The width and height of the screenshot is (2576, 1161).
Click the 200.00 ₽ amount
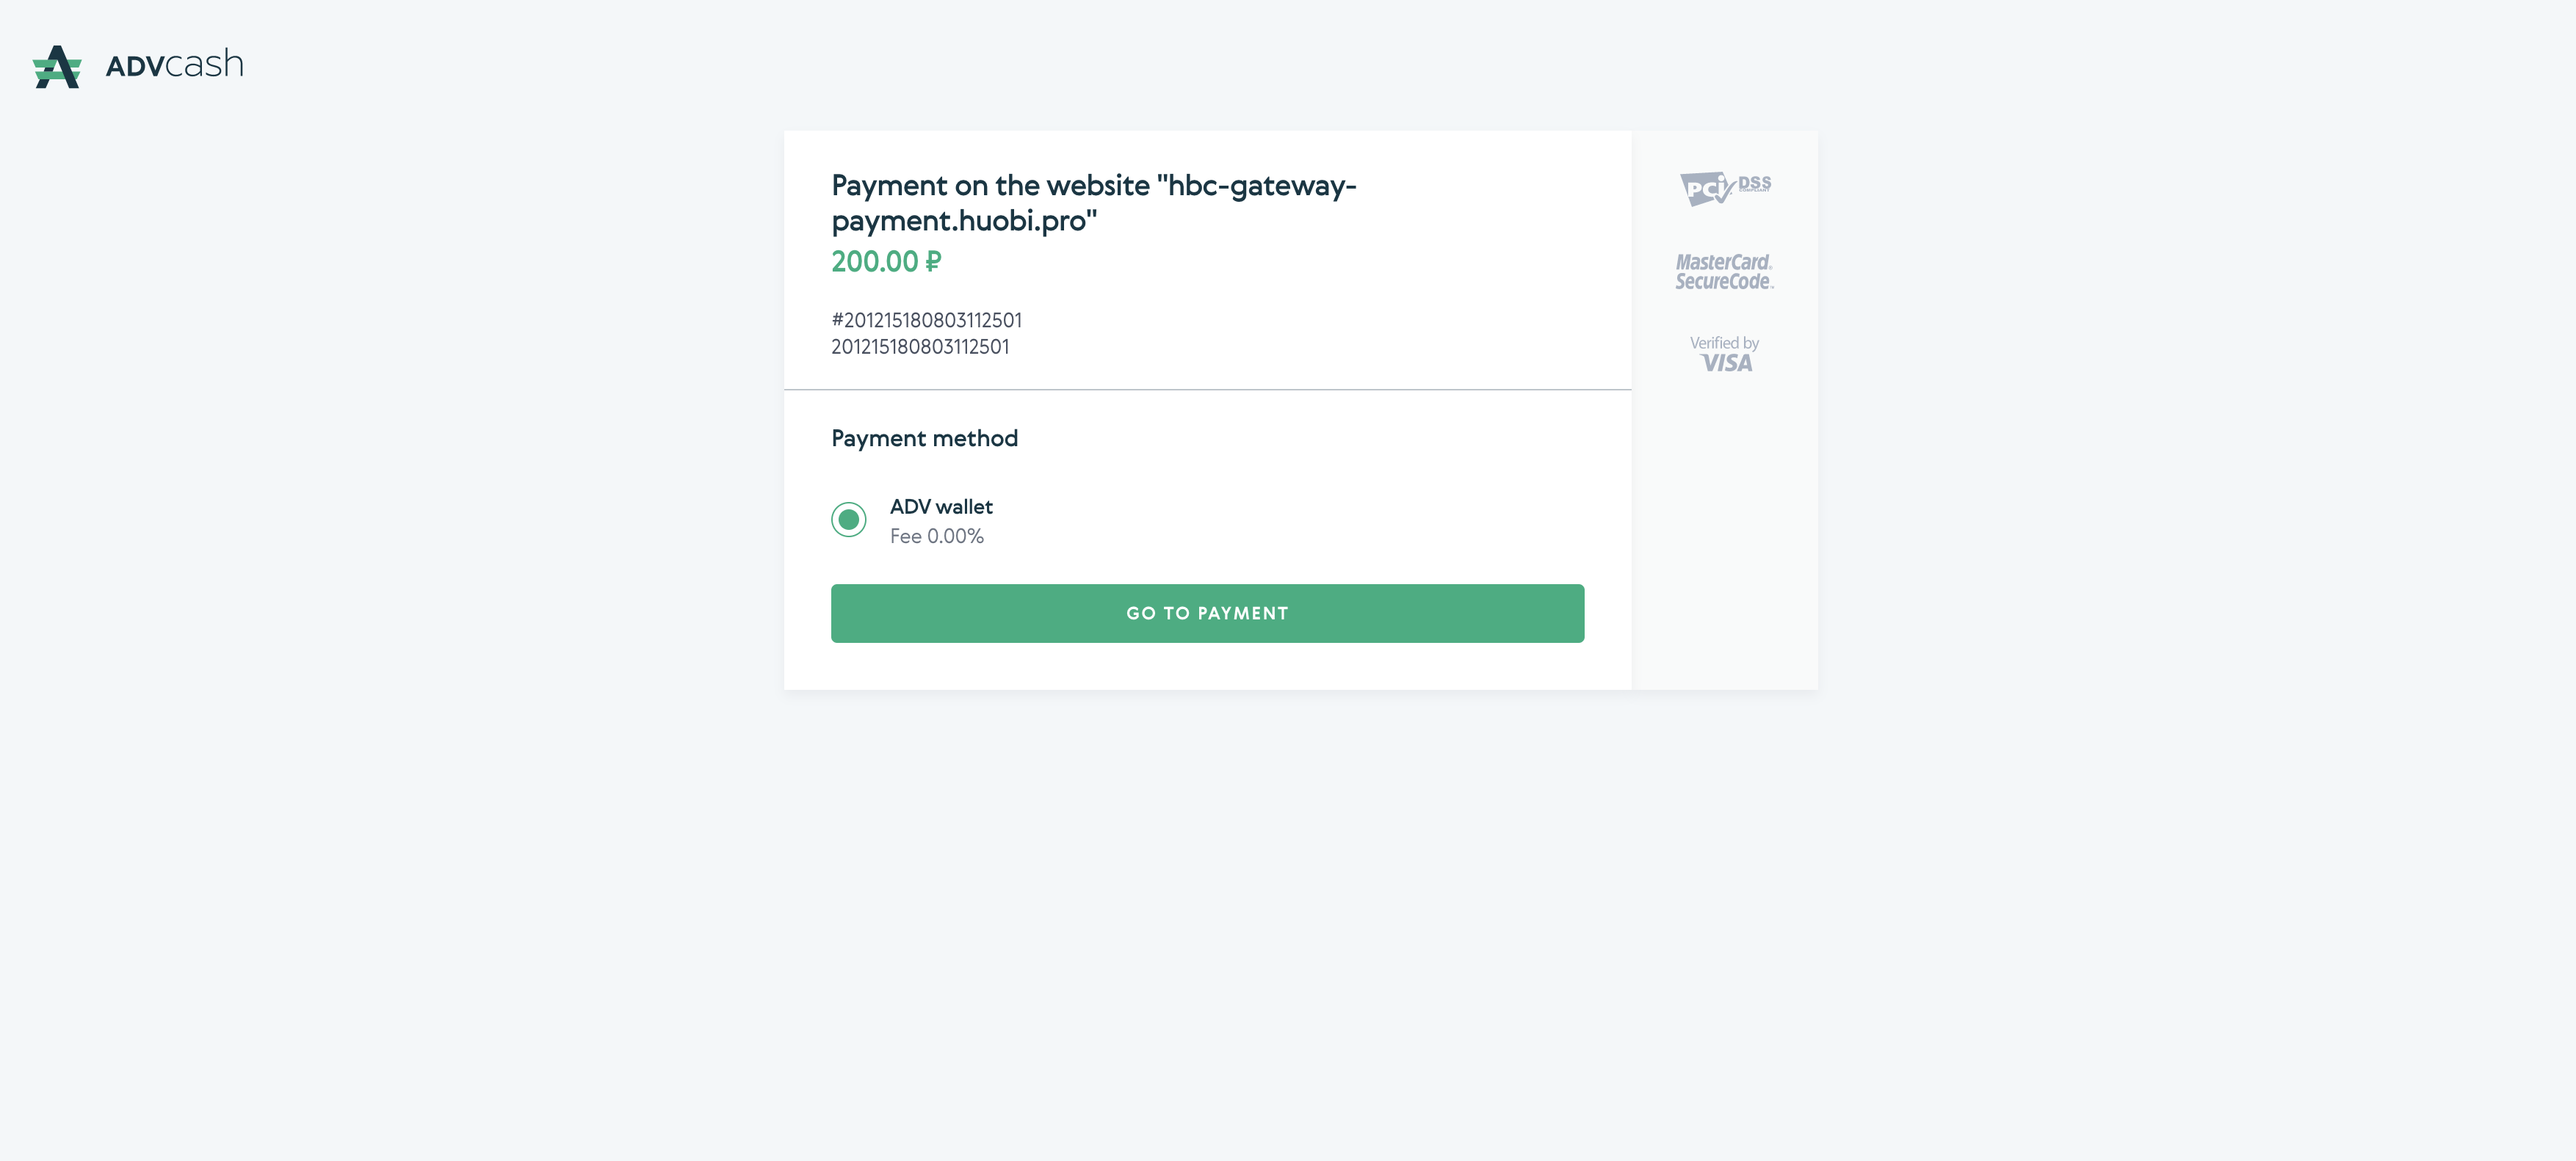pyautogui.click(x=886, y=262)
